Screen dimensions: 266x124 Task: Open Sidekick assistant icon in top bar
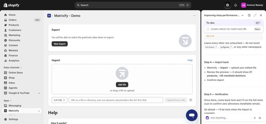(x=228, y=5)
